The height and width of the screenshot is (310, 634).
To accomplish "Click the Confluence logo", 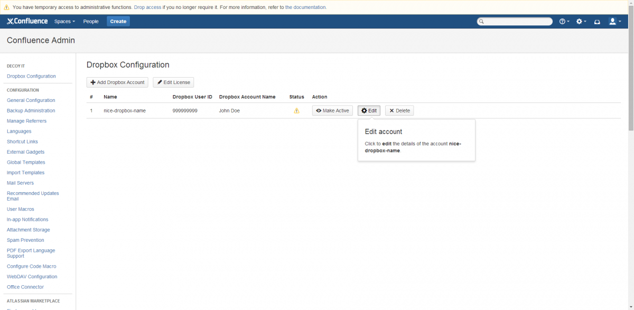I will 27,21.
